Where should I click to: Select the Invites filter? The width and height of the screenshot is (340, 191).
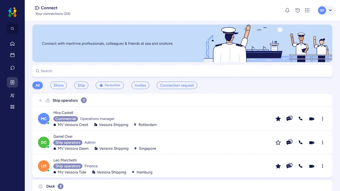(140, 85)
